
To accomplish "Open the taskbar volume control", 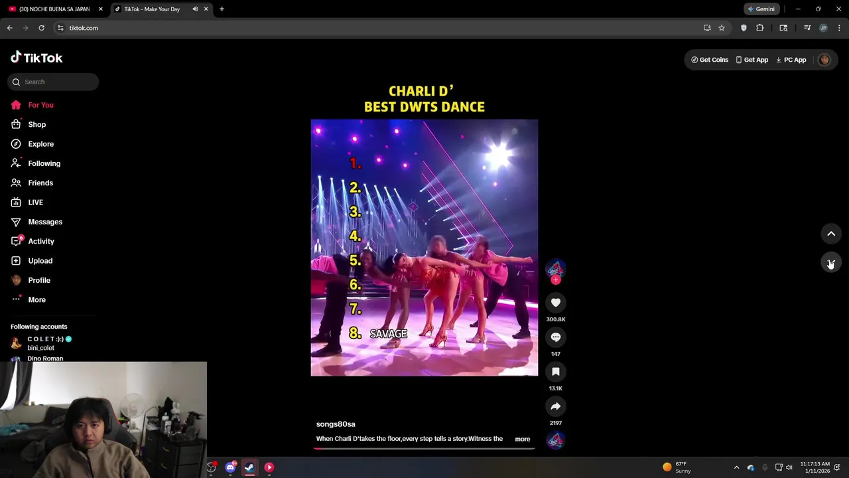I will coord(789,467).
